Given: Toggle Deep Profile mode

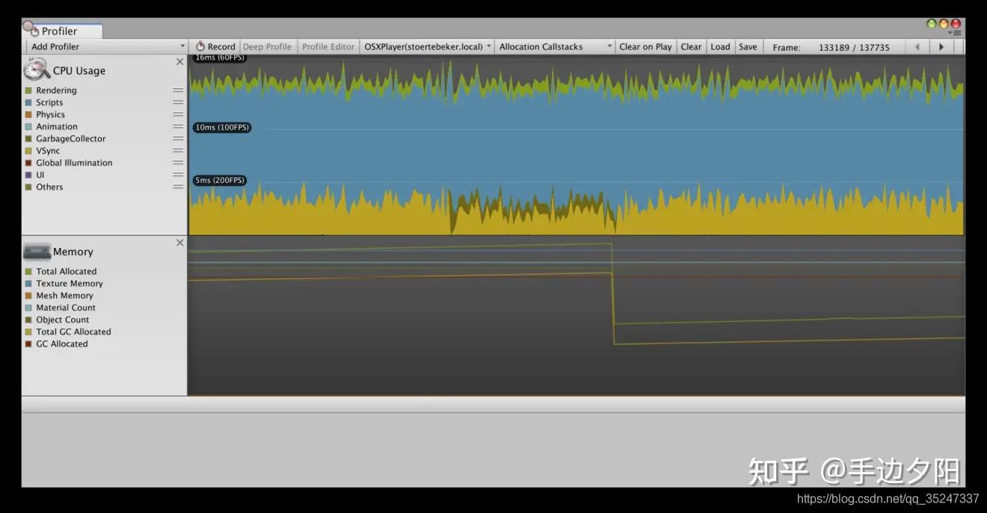Looking at the screenshot, I should pyautogui.click(x=268, y=46).
